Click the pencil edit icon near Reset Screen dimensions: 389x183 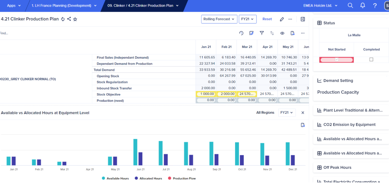tap(282, 19)
